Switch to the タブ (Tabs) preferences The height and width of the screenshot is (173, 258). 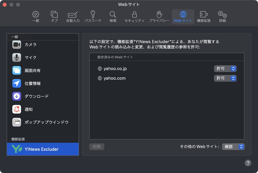coord(54,17)
